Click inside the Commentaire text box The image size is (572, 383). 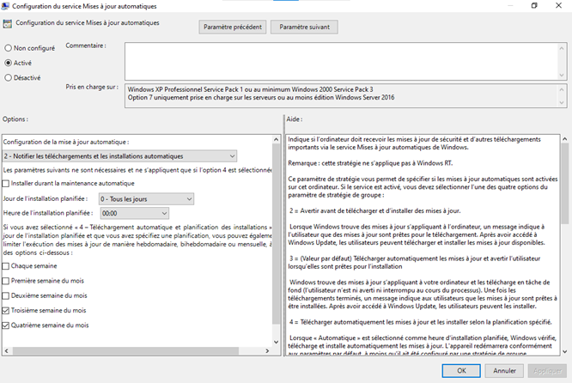(341, 61)
